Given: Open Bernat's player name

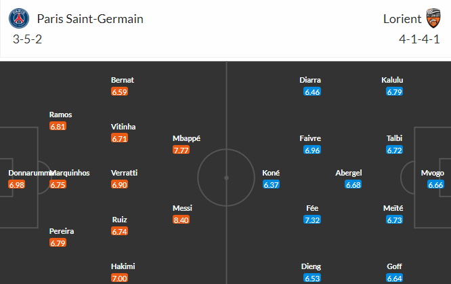Looking at the screenshot, I should click(x=123, y=80).
